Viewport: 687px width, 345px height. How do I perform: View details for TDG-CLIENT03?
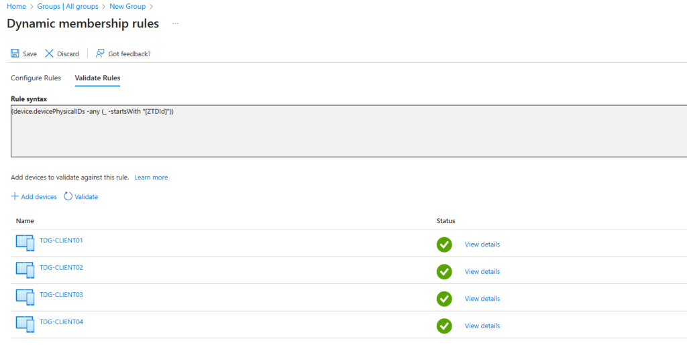pyautogui.click(x=482, y=299)
